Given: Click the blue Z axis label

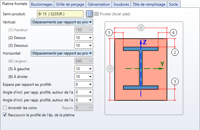Looking at the screenshot, I should (145, 42).
